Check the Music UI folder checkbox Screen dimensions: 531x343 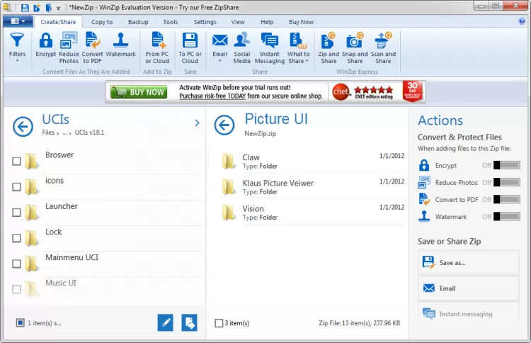(x=16, y=289)
